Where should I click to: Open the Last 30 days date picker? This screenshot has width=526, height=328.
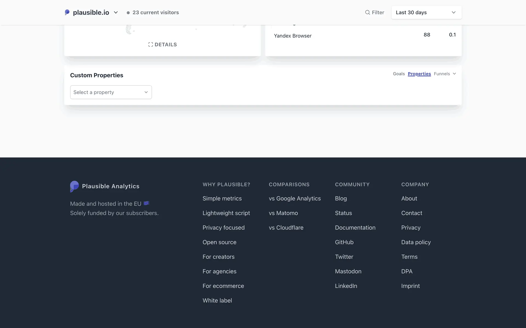pos(426,12)
